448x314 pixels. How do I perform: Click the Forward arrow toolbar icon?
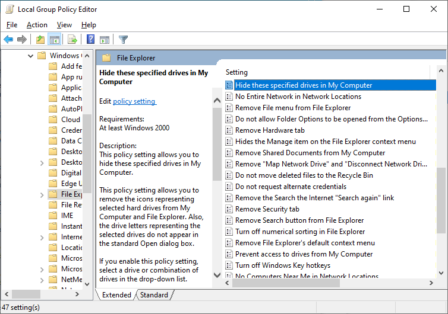[x=22, y=40]
